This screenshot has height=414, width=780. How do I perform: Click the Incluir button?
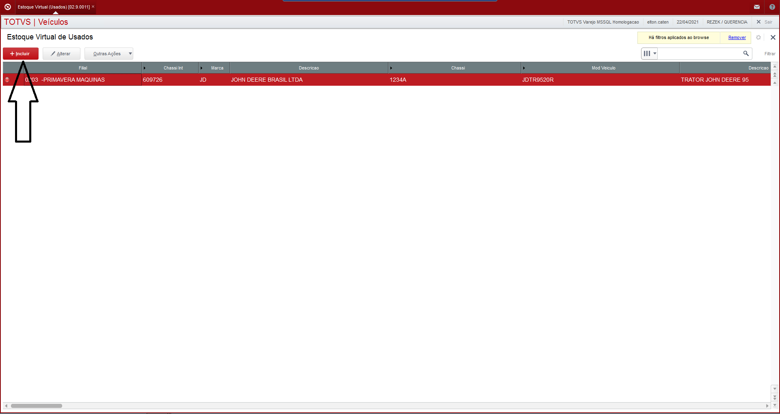click(21, 54)
